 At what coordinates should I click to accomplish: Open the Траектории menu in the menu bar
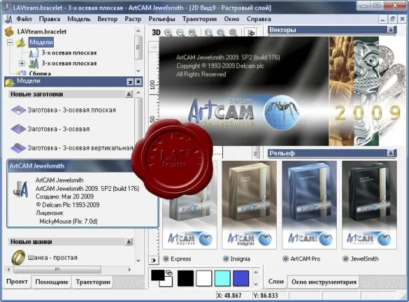point(200,19)
